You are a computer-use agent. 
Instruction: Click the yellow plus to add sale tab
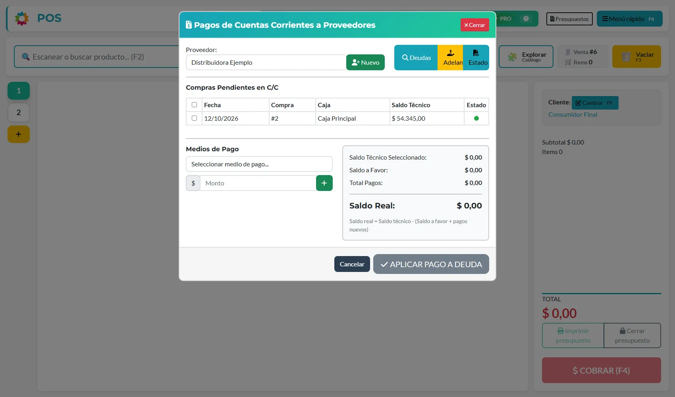pyautogui.click(x=19, y=134)
